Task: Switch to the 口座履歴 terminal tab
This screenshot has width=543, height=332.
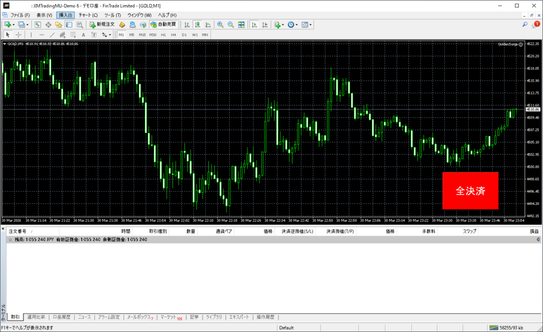Action: tap(61, 317)
